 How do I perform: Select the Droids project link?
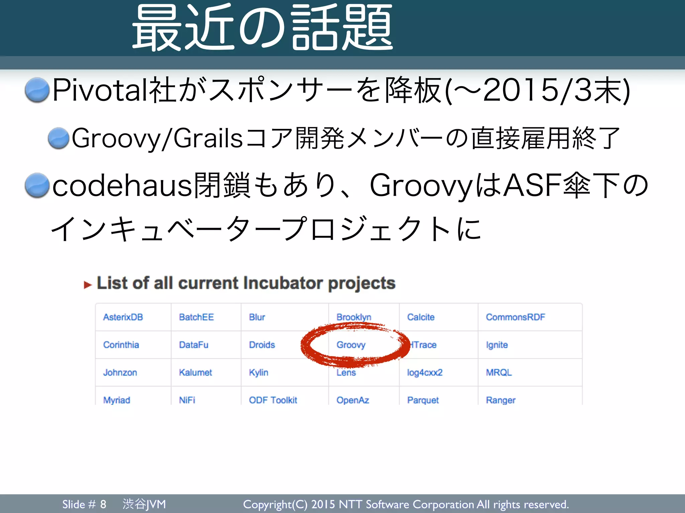point(262,345)
